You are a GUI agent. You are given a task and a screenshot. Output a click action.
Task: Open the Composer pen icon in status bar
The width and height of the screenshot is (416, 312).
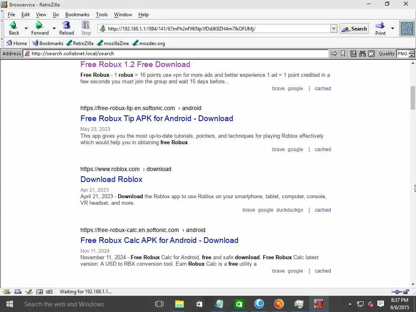[29, 292]
